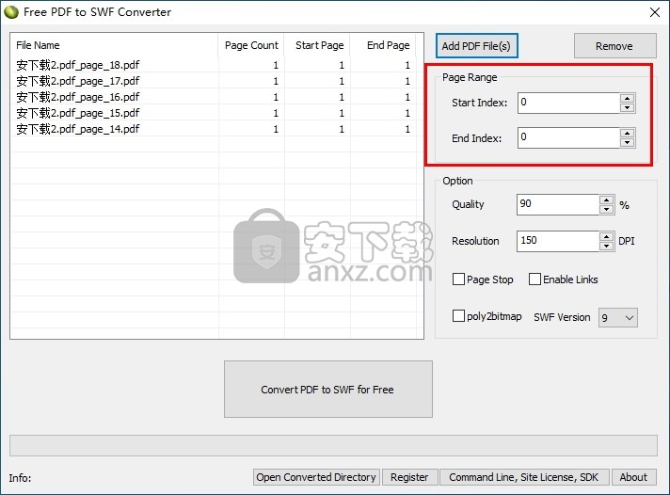Image resolution: width=670 pixels, height=495 pixels.
Task: Decrease Start Index with down arrow
Action: [628, 107]
